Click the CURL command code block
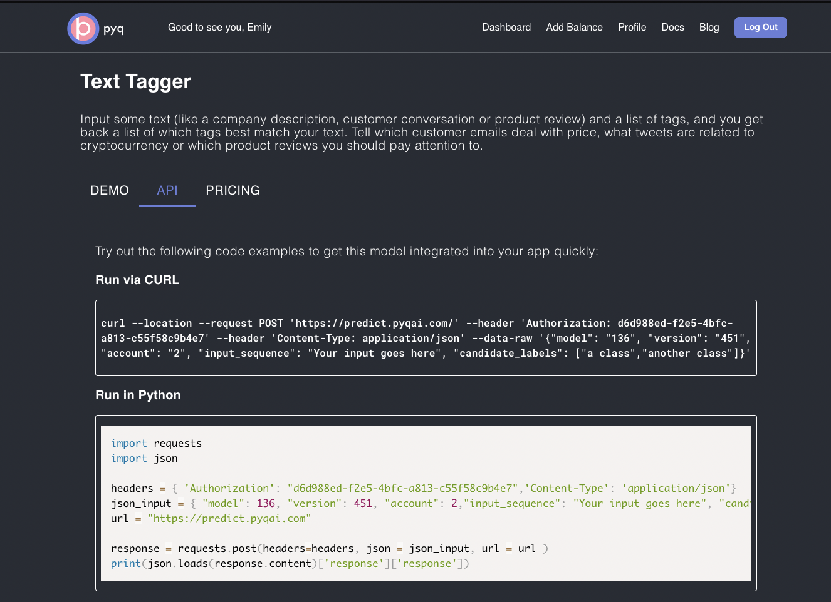The height and width of the screenshot is (602, 831). 426,338
